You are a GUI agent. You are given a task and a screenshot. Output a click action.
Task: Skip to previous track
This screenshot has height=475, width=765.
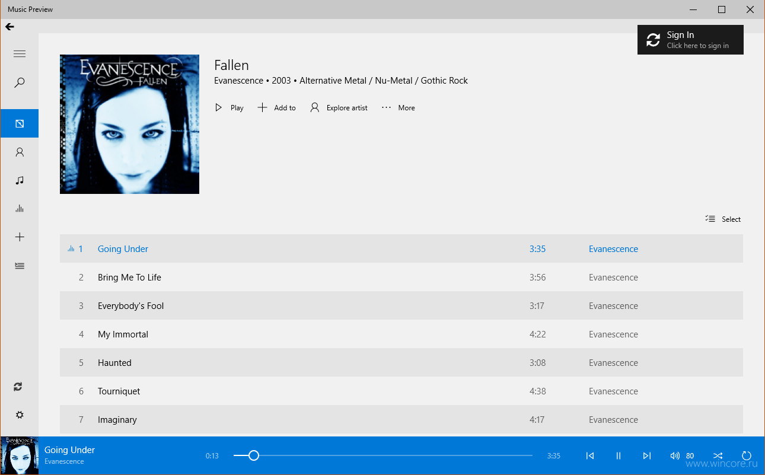coord(590,455)
